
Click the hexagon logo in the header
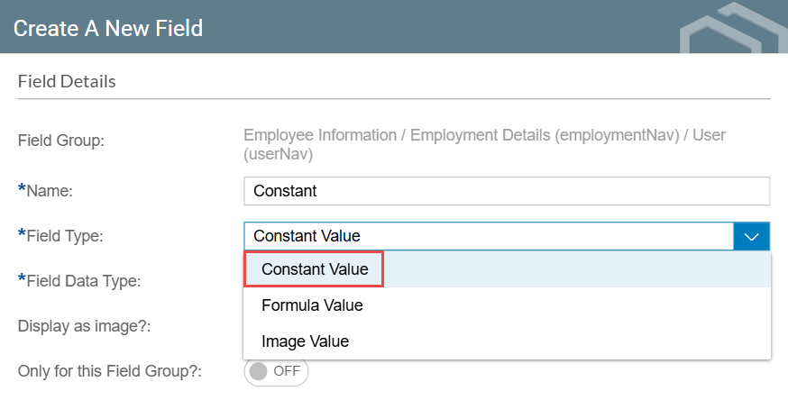tap(730, 27)
